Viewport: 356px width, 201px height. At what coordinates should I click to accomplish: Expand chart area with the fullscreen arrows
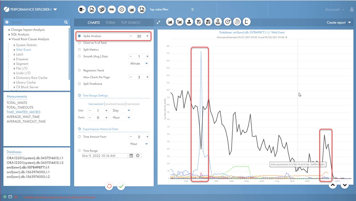point(159,22)
